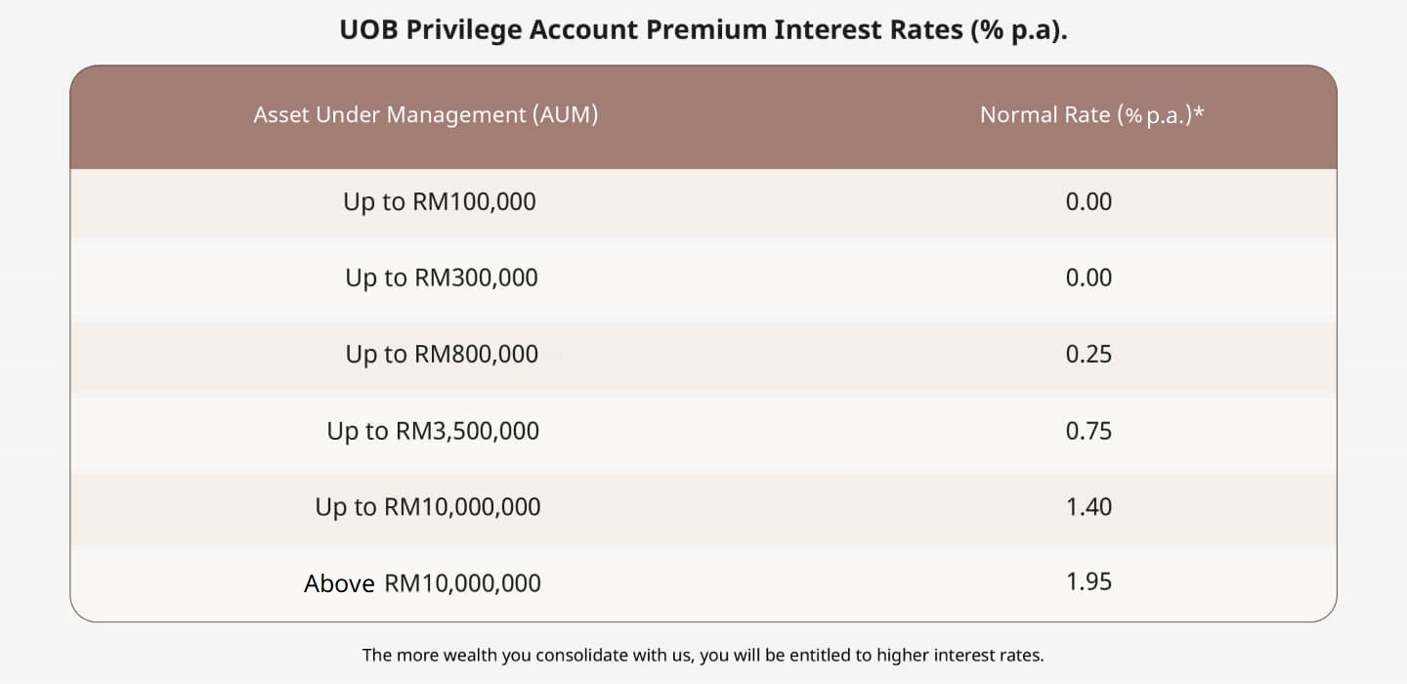Click the "(% p.a)." text in the title
The image size is (1407, 684).
click(1019, 30)
